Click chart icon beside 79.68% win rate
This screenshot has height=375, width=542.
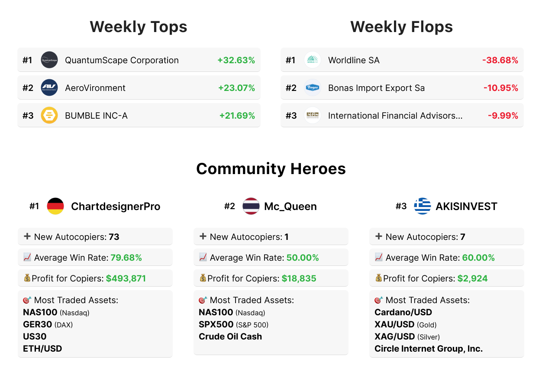pos(27,257)
